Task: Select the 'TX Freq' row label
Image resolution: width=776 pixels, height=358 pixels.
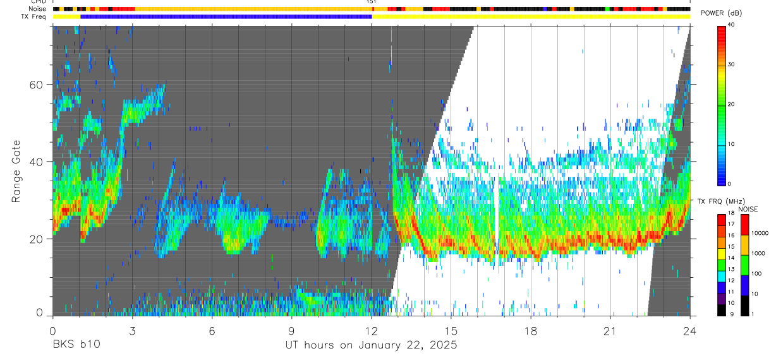Action: pos(35,16)
